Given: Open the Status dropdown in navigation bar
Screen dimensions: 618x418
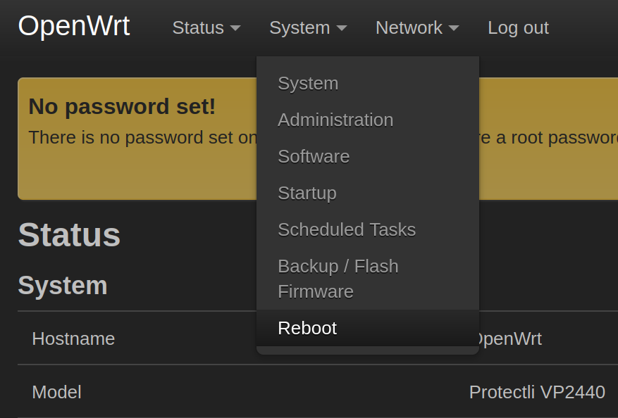Looking at the screenshot, I should pyautogui.click(x=206, y=28).
